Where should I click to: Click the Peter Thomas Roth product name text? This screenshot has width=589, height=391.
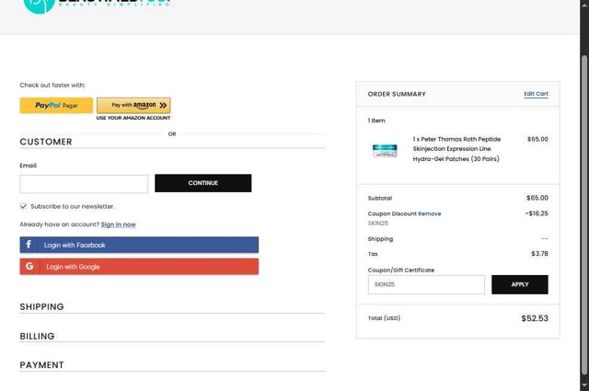[x=456, y=149]
